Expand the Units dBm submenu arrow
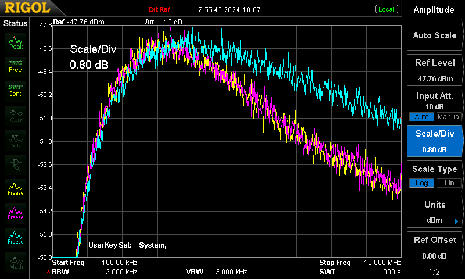Image resolution: width=465 pixels, height=279 pixels. [x=456, y=221]
